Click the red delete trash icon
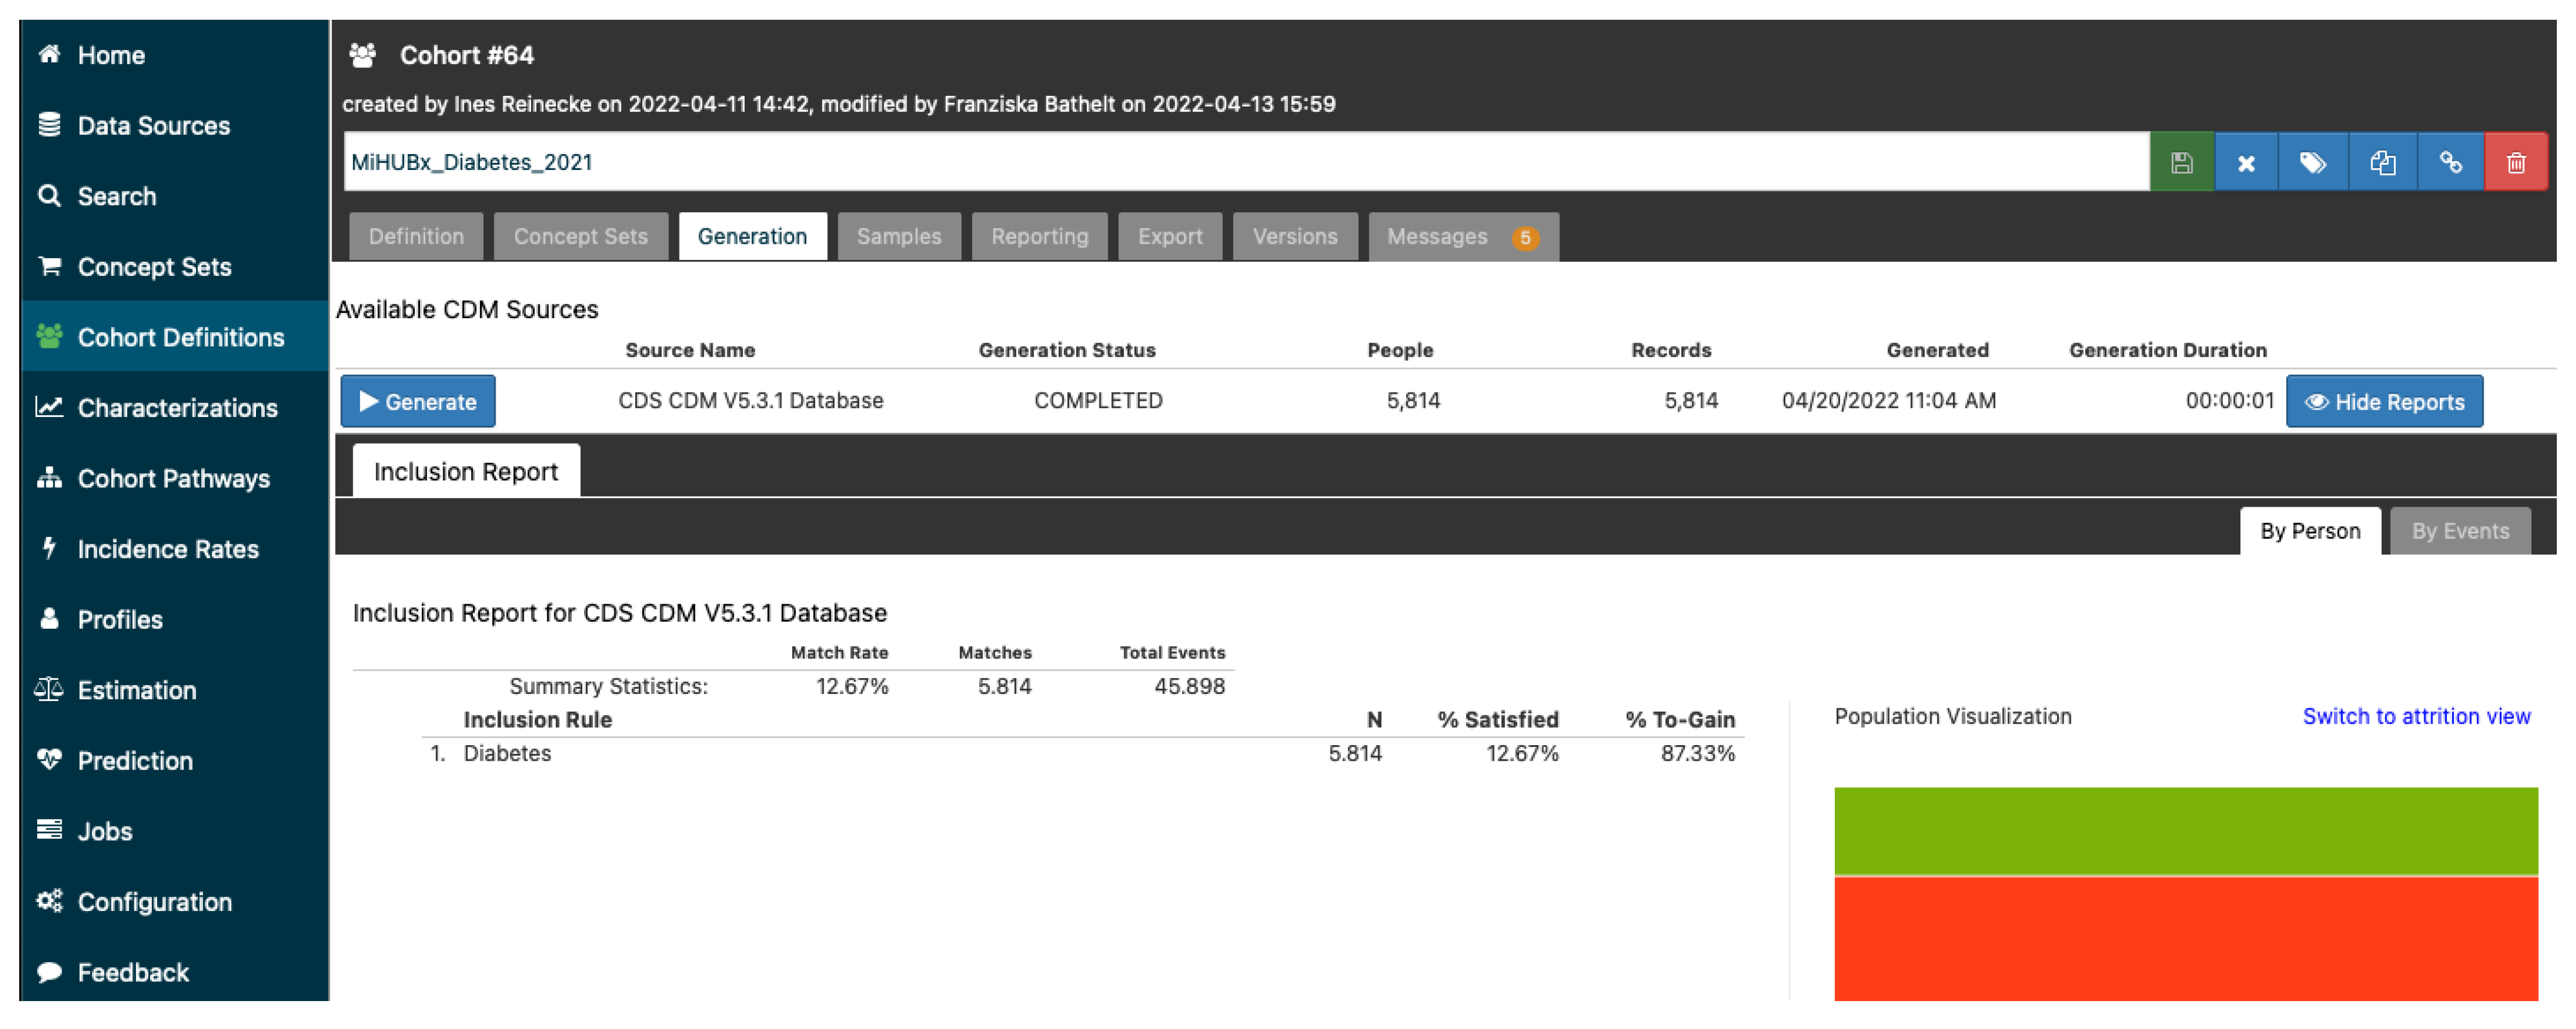 pos(2516,162)
